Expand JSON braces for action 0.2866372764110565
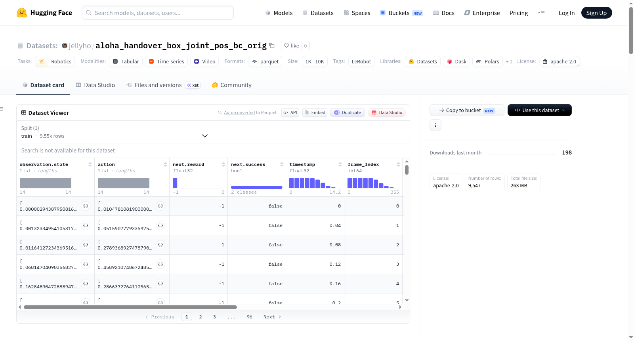Image resolution: width=634 pixels, height=341 pixels. pos(160,284)
